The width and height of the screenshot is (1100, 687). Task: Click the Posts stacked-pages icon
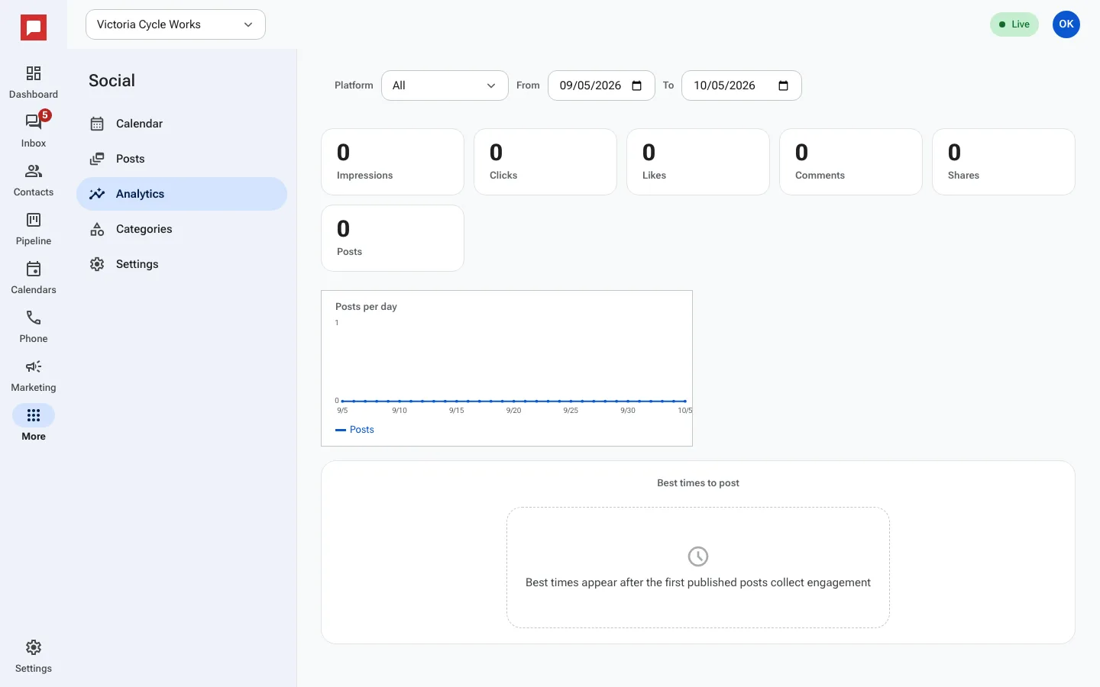[97, 159]
